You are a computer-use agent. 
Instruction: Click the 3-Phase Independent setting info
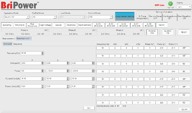click(142, 17)
